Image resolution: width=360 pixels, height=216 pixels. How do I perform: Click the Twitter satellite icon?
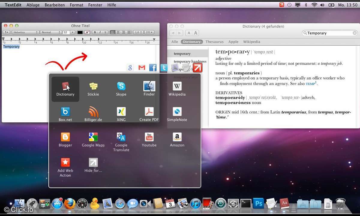(164, 68)
